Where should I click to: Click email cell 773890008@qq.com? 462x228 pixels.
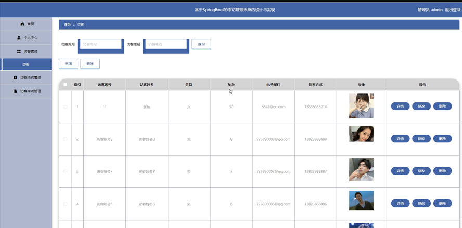274,139
